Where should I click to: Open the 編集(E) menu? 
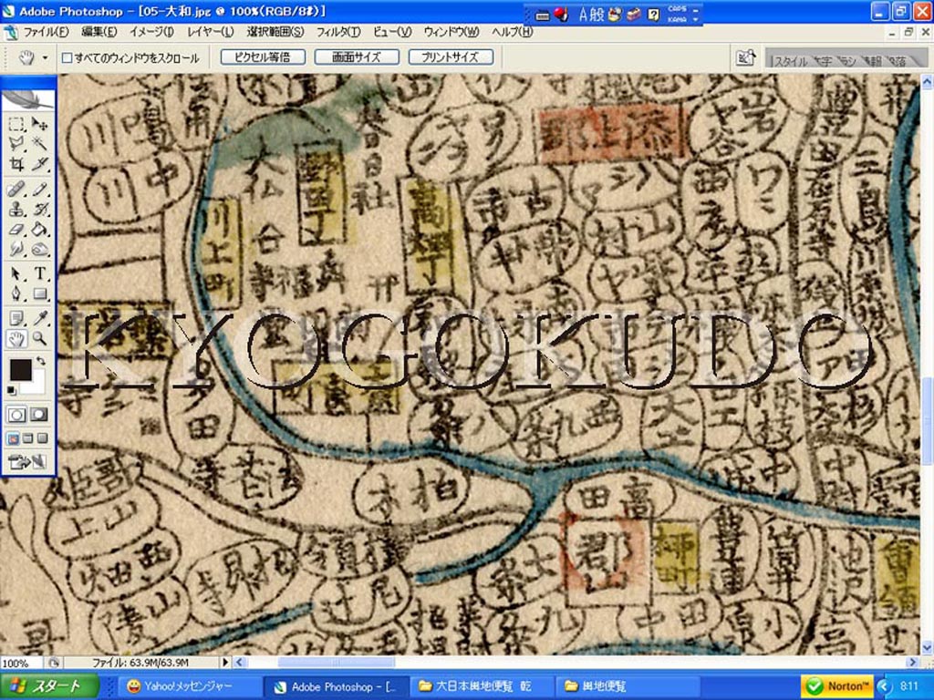pos(99,32)
